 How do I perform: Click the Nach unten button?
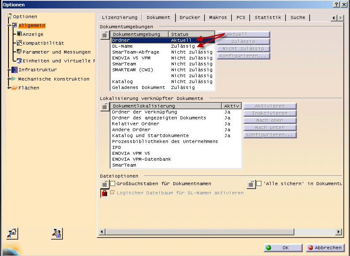(270, 127)
